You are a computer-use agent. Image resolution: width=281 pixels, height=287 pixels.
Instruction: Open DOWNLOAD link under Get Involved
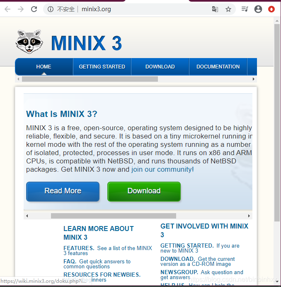tap(178, 259)
